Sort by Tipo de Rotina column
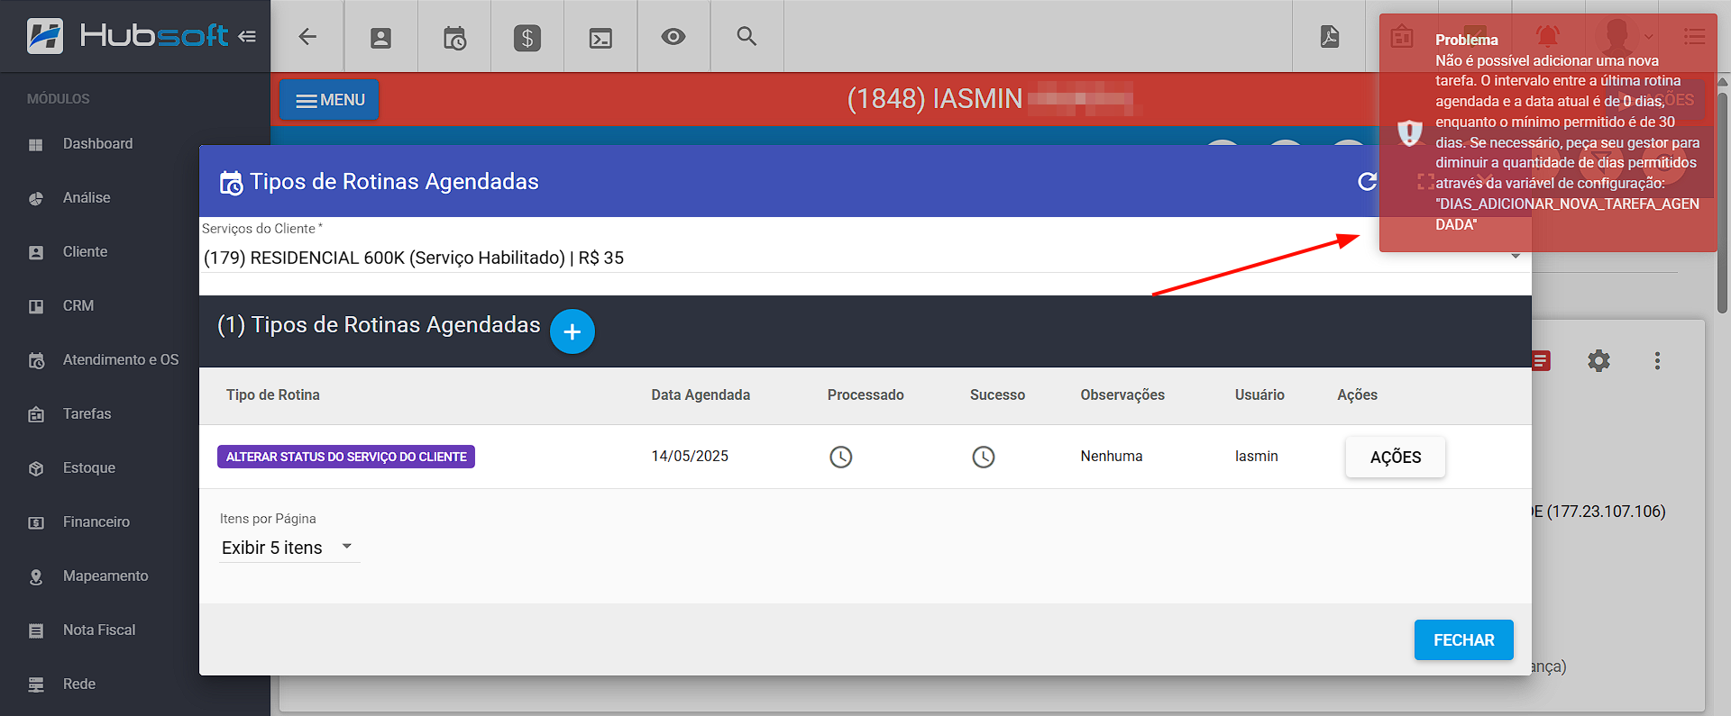 tap(273, 394)
